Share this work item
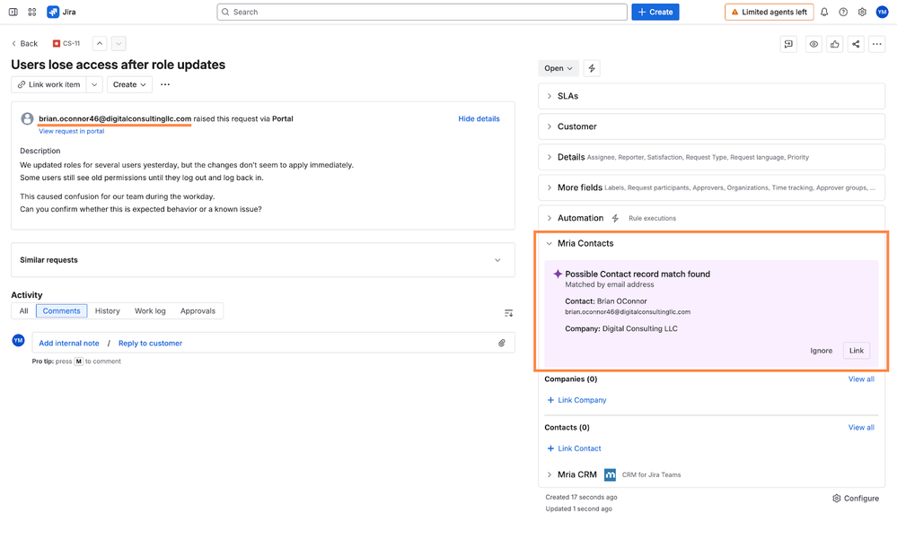Viewport: 897px width, 557px height. (856, 44)
